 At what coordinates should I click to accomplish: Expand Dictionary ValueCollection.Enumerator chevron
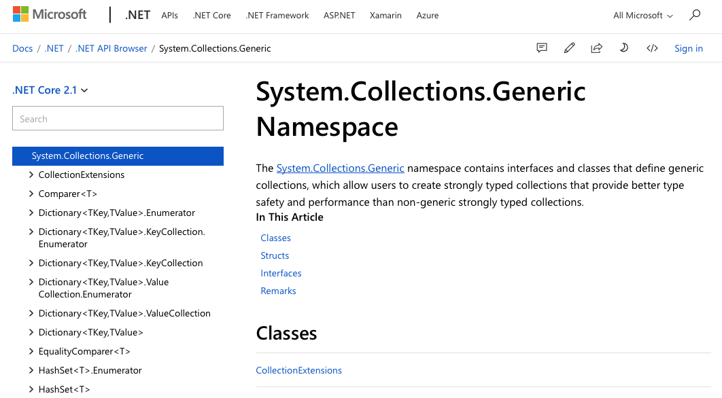pyautogui.click(x=31, y=282)
